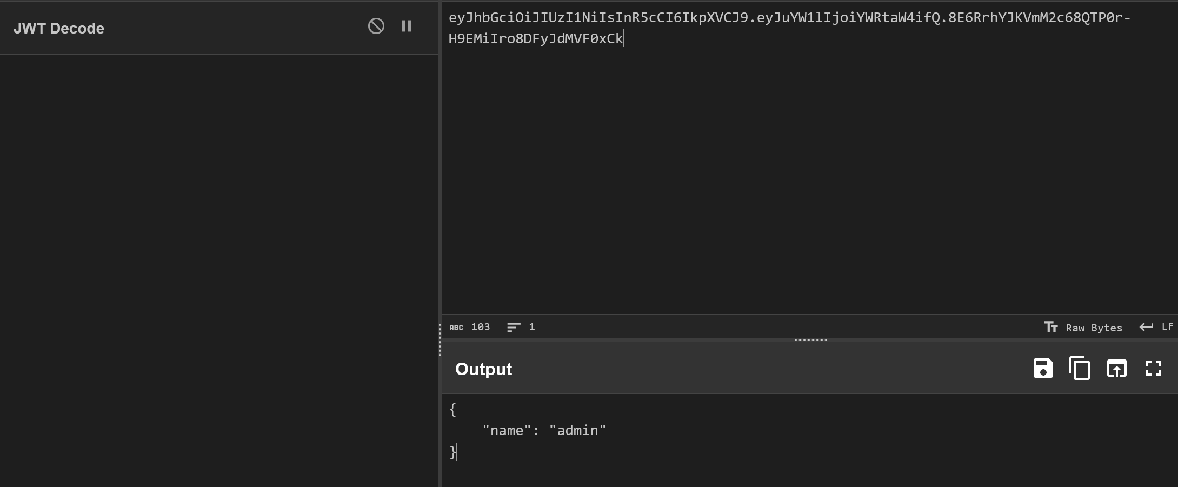Set breakpoint on JWT Decode
Screen dimensions: 1178x487
click(407, 26)
